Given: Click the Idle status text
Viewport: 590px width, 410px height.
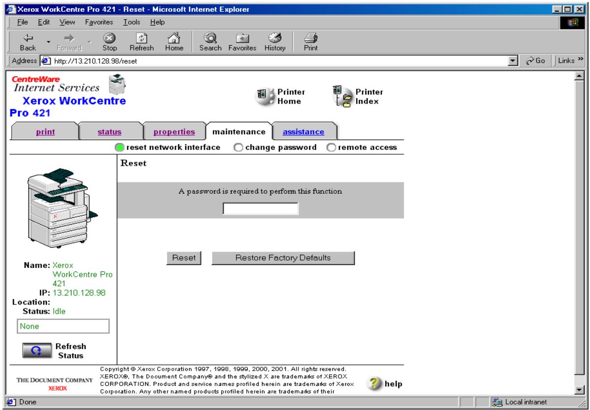Looking at the screenshot, I should [59, 311].
